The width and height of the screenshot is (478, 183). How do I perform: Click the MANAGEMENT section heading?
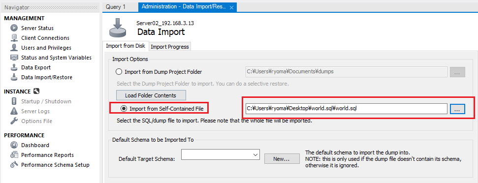click(x=24, y=18)
